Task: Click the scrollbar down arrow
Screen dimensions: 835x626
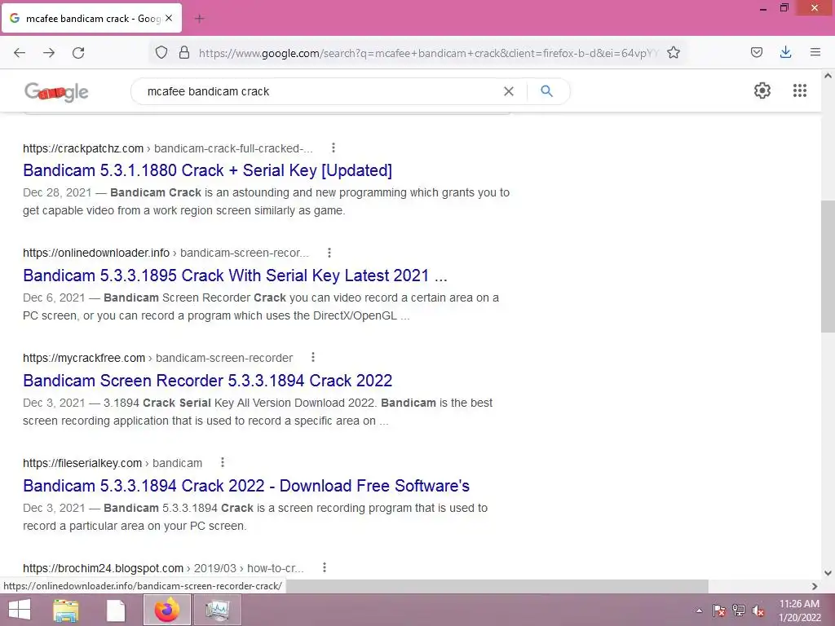Action: pos(828,573)
